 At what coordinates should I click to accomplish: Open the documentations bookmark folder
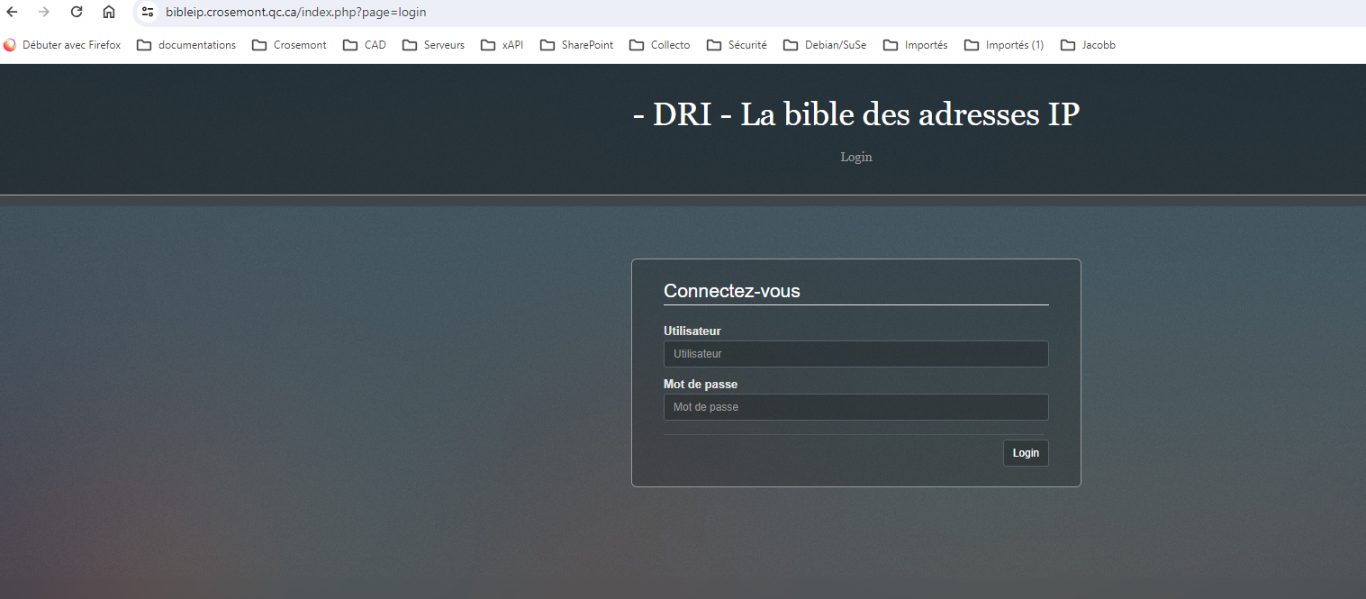186,45
